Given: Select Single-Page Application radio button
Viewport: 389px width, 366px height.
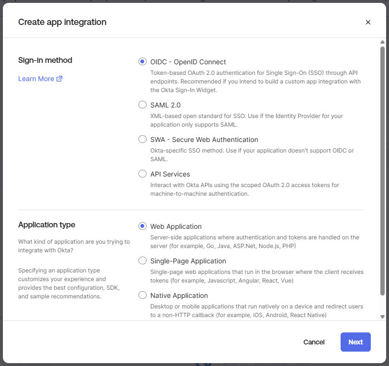Looking at the screenshot, I should pyautogui.click(x=142, y=260).
